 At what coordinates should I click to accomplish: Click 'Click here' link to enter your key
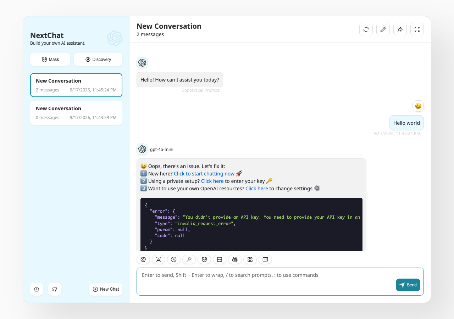[x=212, y=181]
